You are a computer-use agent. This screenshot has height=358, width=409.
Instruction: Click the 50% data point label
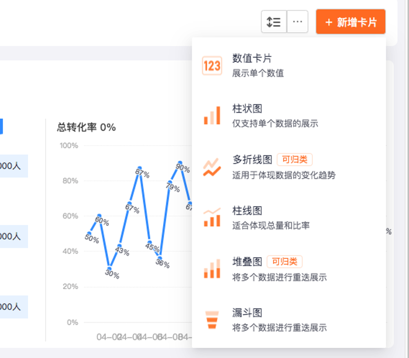point(92,238)
